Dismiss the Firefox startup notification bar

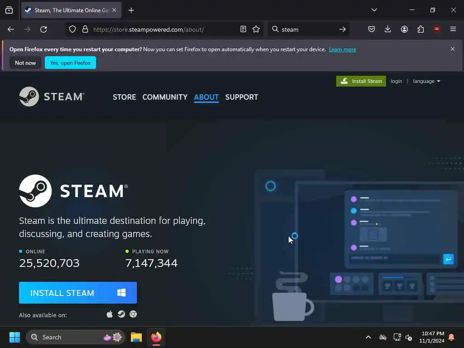click(453, 49)
